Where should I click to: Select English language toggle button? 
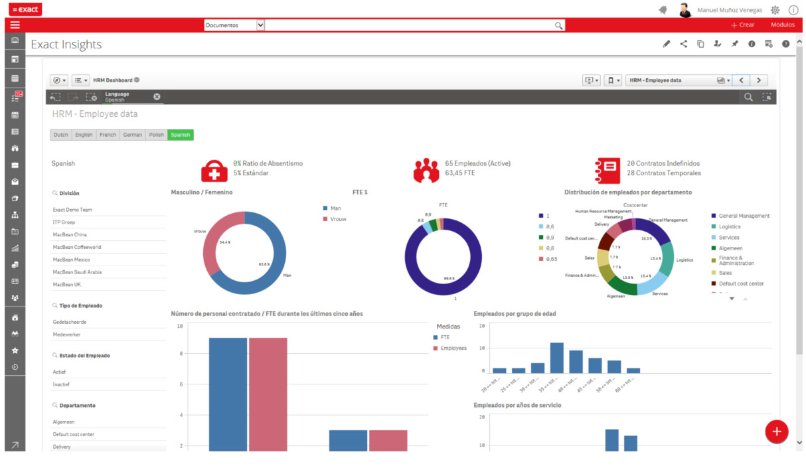click(84, 135)
